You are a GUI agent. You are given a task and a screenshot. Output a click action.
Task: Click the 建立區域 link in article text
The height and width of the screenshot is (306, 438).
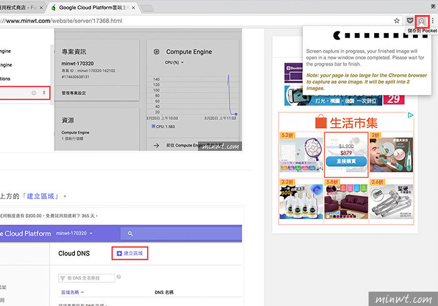click(x=41, y=196)
